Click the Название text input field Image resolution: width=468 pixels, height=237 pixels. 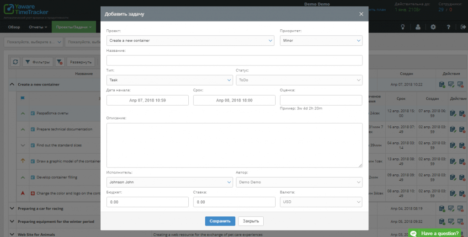tap(234, 60)
